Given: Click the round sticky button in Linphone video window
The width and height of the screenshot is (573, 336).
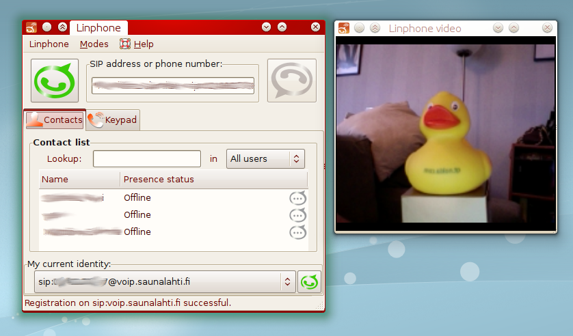Looking at the screenshot, I should point(359,28).
